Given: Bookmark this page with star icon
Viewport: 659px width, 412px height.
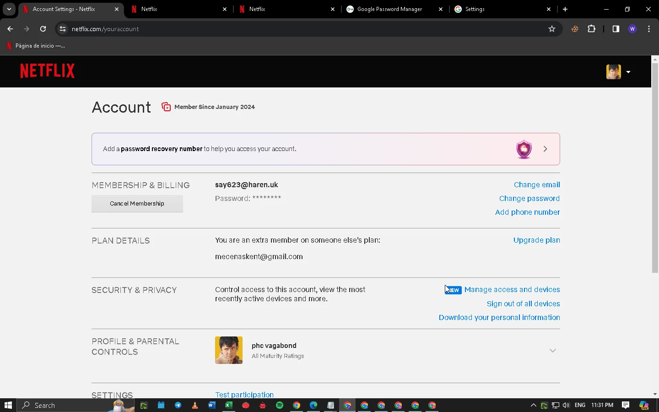Looking at the screenshot, I should (552, 29).
